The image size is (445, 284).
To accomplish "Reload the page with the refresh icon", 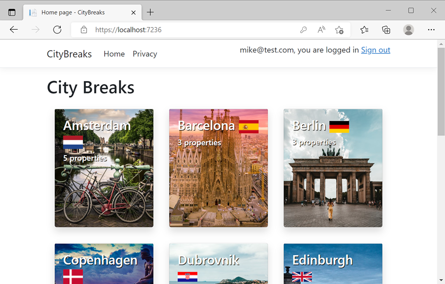I will coord(57,30).
